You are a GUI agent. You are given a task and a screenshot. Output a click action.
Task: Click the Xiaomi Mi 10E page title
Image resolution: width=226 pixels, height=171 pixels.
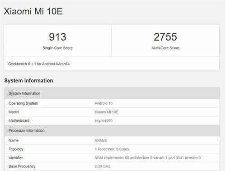[33, 11]
